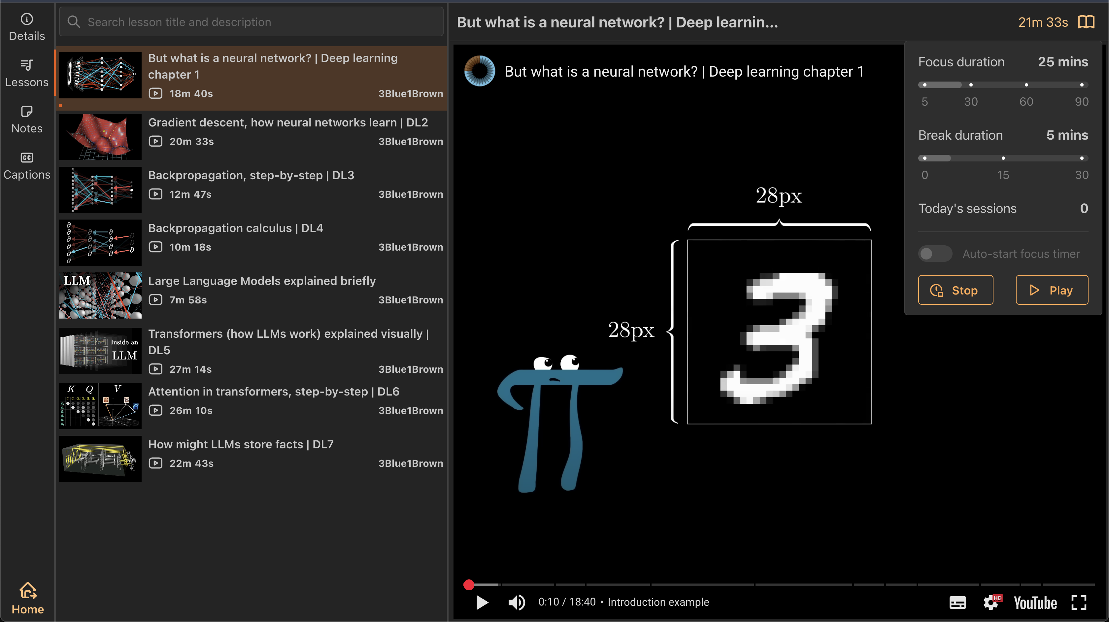Screen dimensions: 1109x622
Task: Open the reader book icon beside the duration
Action: (1086, 21)
